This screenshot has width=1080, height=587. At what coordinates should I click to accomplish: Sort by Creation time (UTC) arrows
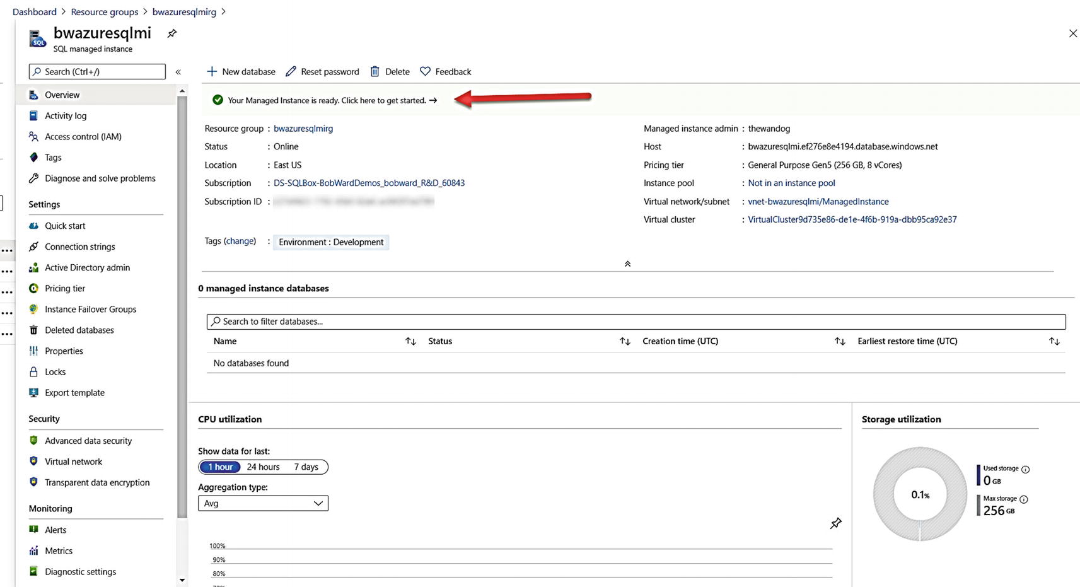(x=840, y=341)
